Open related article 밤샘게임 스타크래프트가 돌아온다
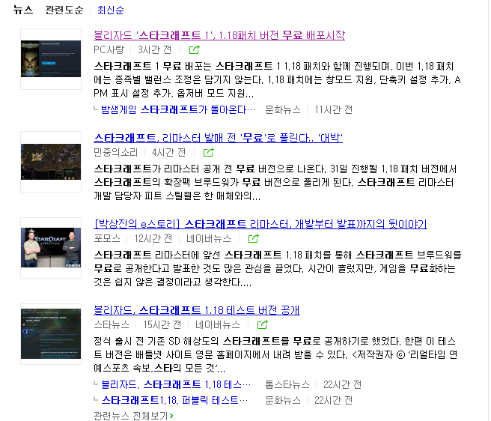This screenshot has width=491, height=421. (x=178, y=109)
